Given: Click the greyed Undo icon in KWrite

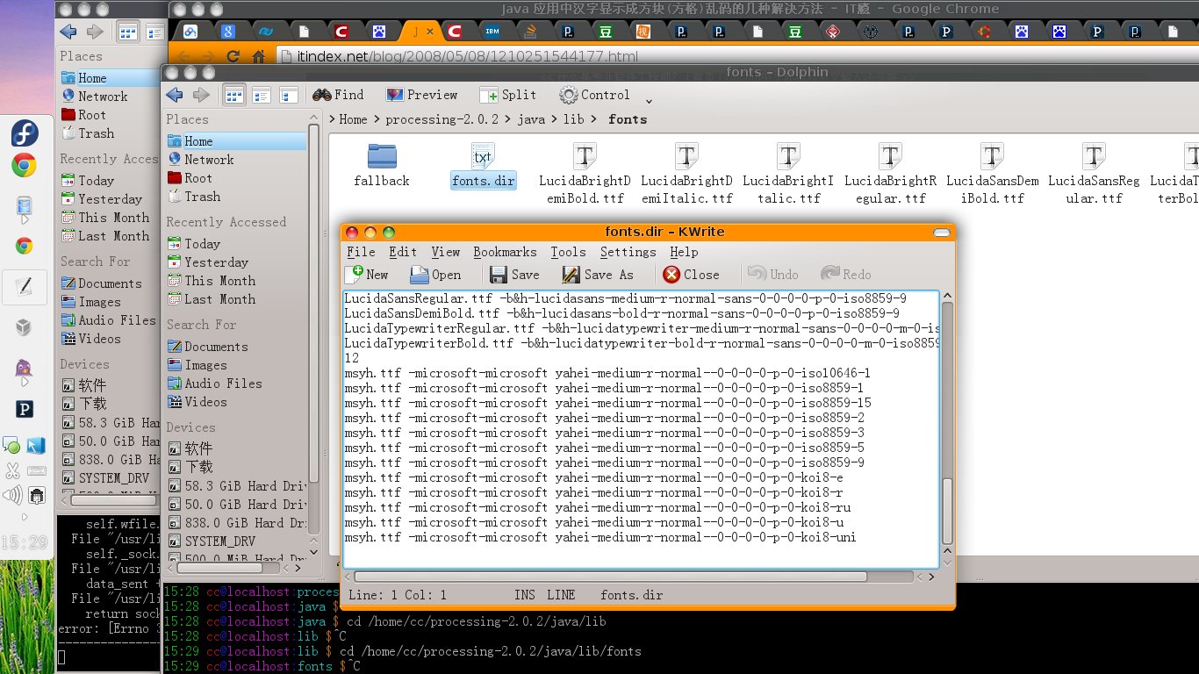Looking at the screenshot, I should click(757, 274).
